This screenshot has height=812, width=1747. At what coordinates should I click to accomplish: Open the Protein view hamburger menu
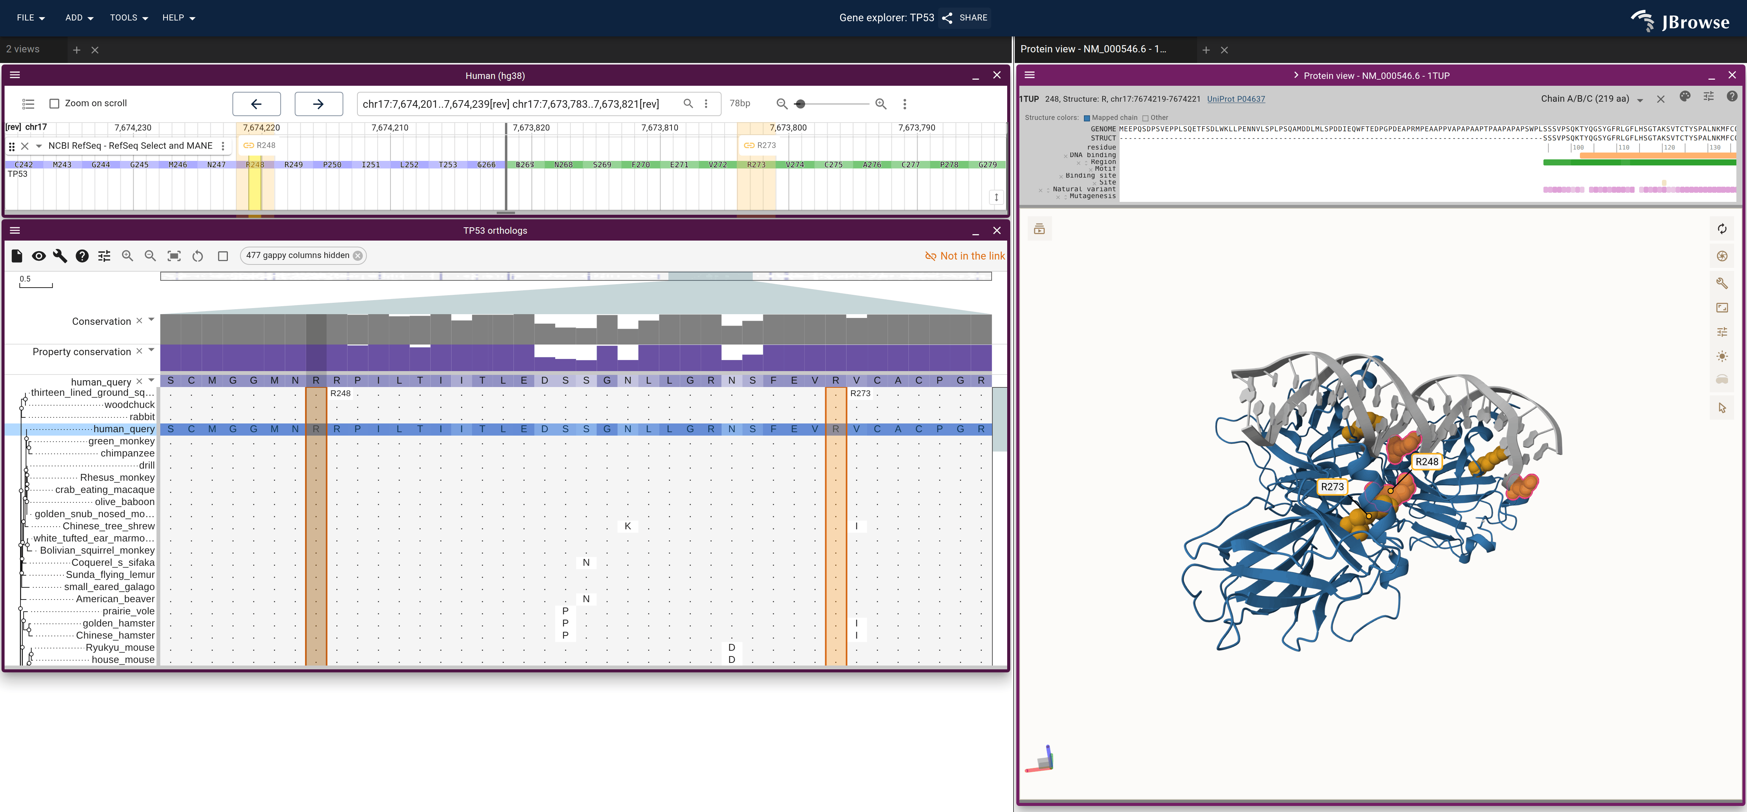(x=1030, y=75)
